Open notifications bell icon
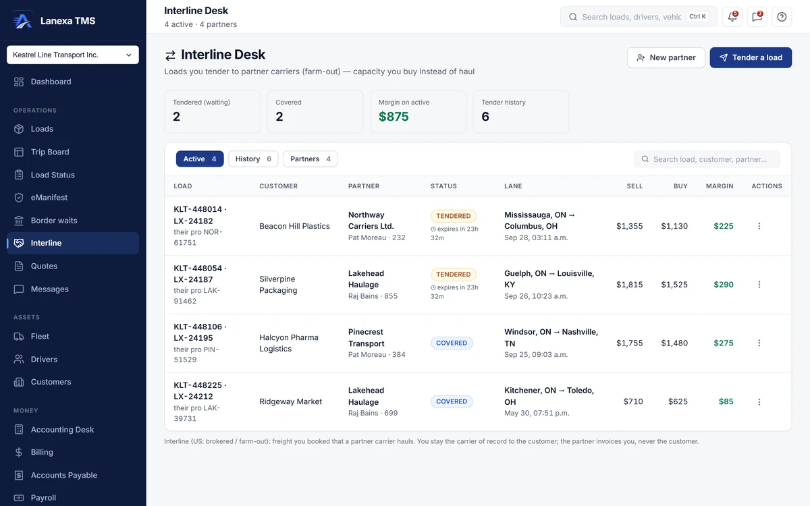810x506 pixels. click(x=732, y=17)
